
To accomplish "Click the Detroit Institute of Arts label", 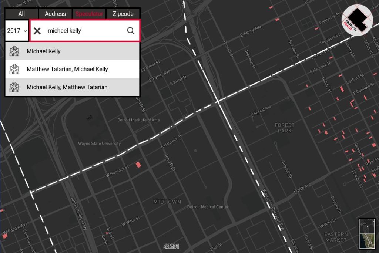I will click(x=138, y=120).
